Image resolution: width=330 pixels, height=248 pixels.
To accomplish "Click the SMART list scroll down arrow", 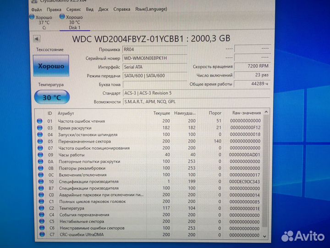I will (x=265, y=237).
